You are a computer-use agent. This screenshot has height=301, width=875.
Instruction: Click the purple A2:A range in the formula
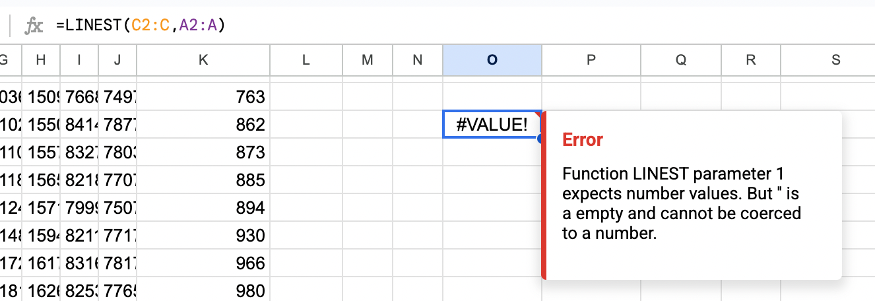[199, 26]
